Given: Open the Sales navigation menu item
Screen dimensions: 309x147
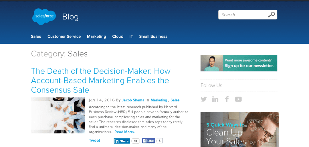Looking at the screenshot, I should click(x=36, y=36).
